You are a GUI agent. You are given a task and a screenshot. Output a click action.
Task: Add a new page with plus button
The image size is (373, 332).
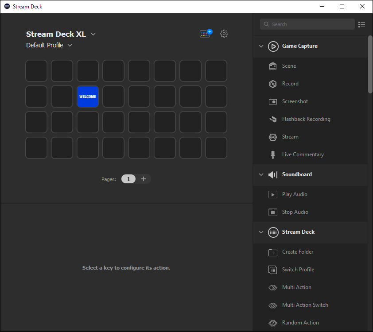coord(143,179)
